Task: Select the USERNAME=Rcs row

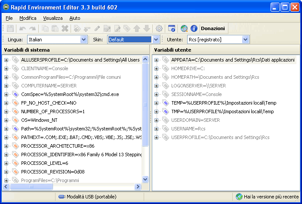Action: click(x=188, y=129)
